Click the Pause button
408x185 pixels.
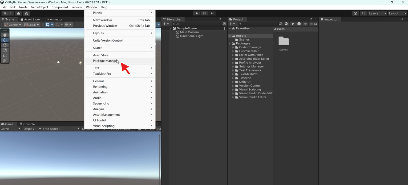pos(204,13)
